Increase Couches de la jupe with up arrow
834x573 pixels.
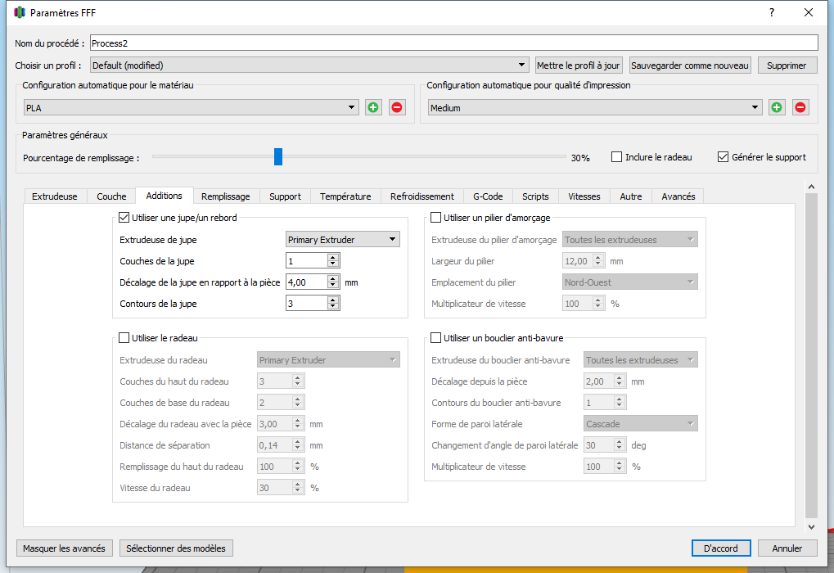(x=333, y=257)
